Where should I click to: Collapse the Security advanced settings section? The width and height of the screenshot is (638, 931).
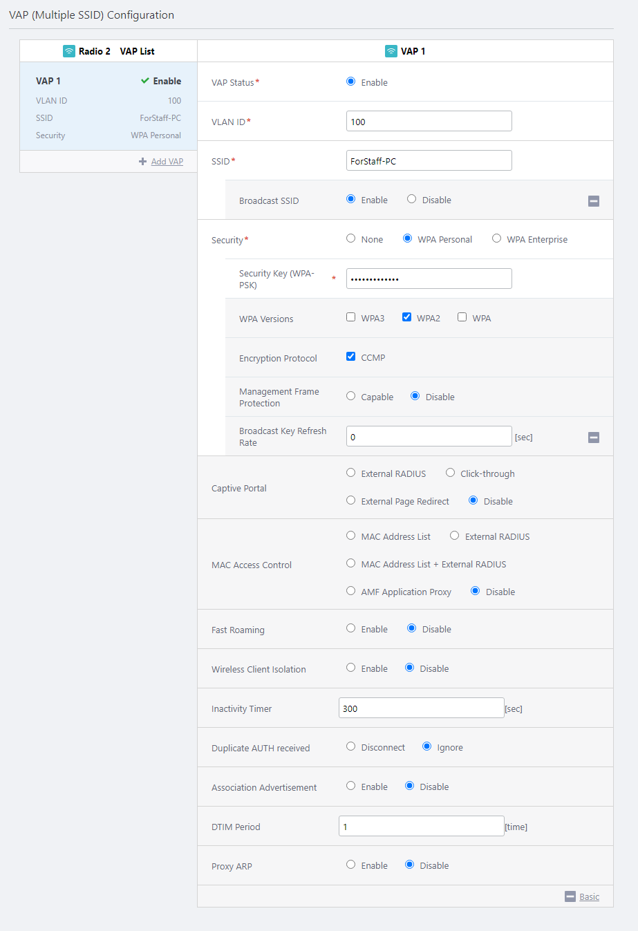(x=594, y=438)
